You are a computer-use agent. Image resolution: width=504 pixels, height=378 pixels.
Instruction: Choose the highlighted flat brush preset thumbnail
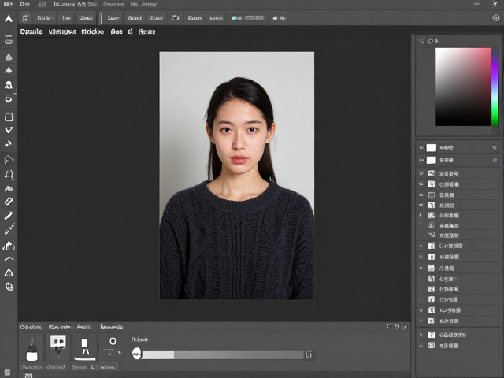click(85, 348)
